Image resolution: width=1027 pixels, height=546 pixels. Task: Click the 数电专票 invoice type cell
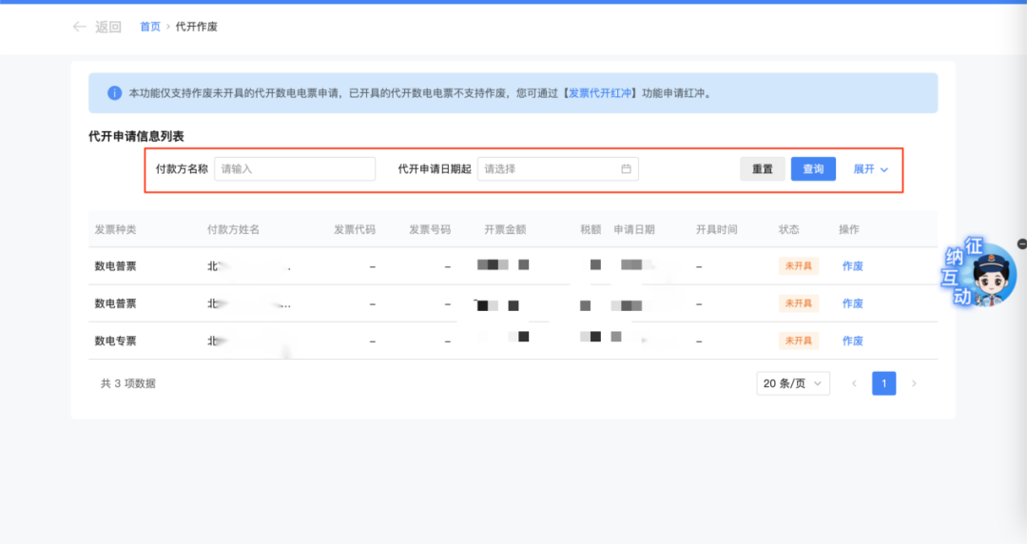115,341
